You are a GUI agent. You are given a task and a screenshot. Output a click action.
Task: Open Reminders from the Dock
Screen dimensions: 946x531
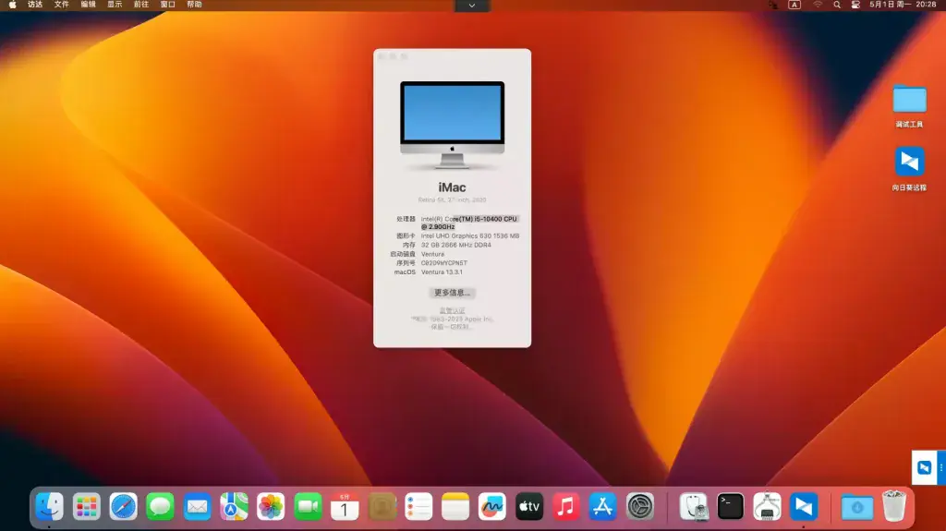pos(418,506)
